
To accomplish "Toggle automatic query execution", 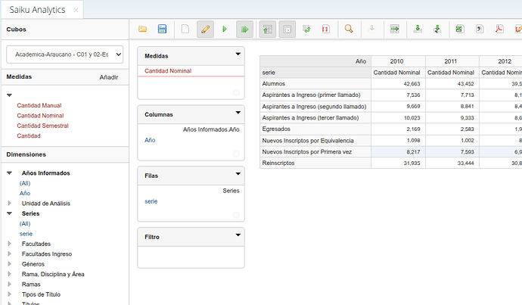I will (x=244, y=30).
